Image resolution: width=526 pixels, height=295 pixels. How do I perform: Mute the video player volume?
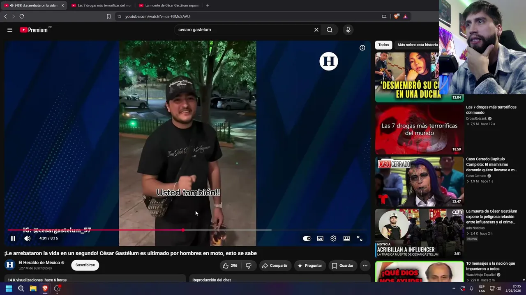[27, 238]
